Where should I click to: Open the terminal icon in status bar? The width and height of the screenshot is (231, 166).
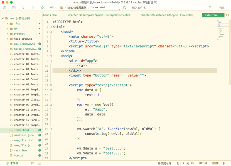click(x=40, y=163)
